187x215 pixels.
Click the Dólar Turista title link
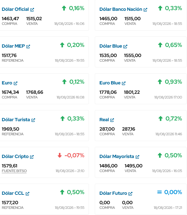click(x=16, y=119)
